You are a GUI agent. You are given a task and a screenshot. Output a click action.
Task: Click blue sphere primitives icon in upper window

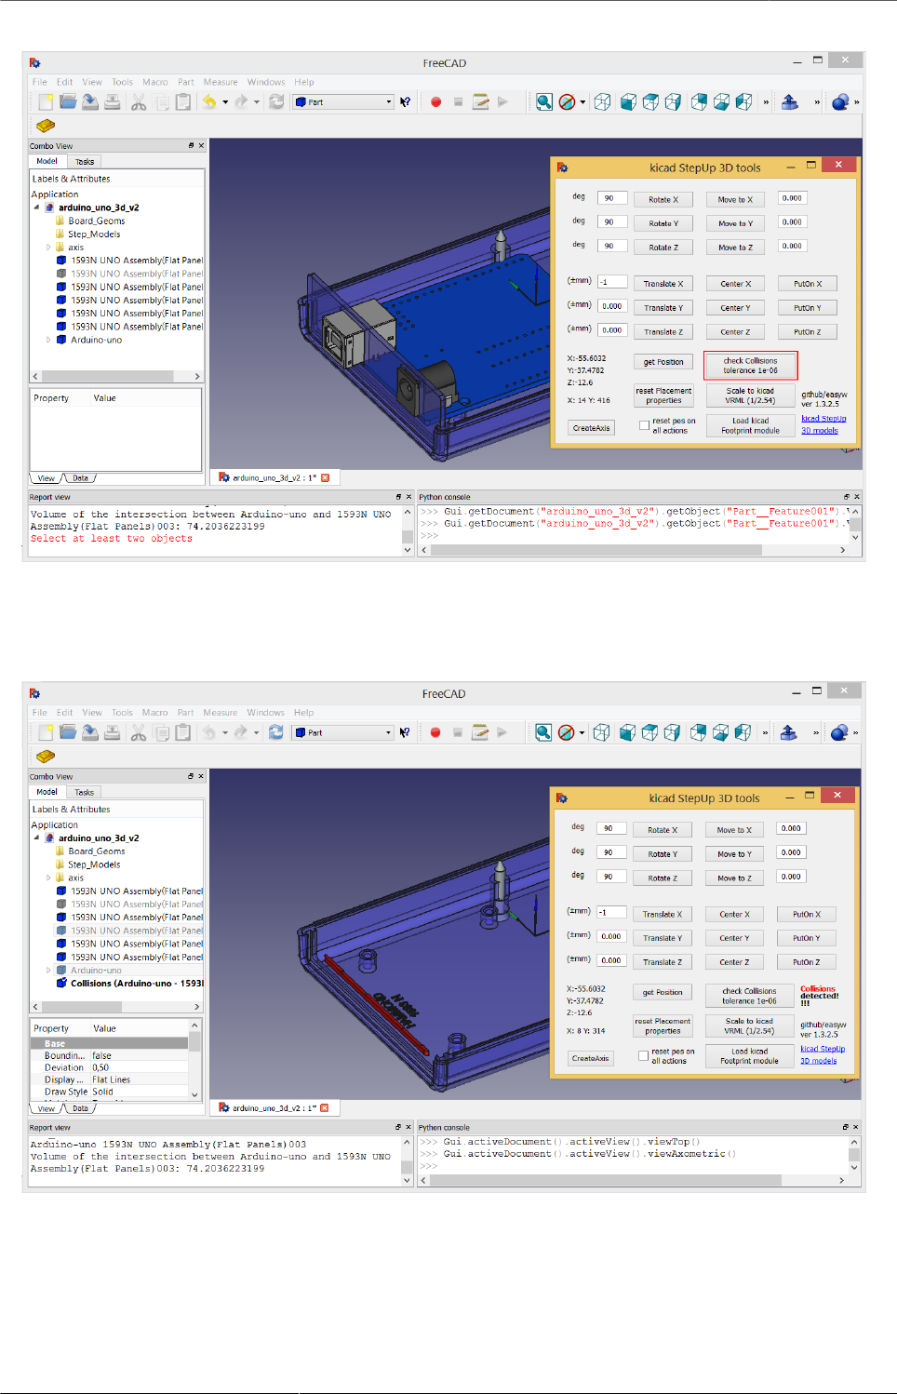(x=840, y=102)
